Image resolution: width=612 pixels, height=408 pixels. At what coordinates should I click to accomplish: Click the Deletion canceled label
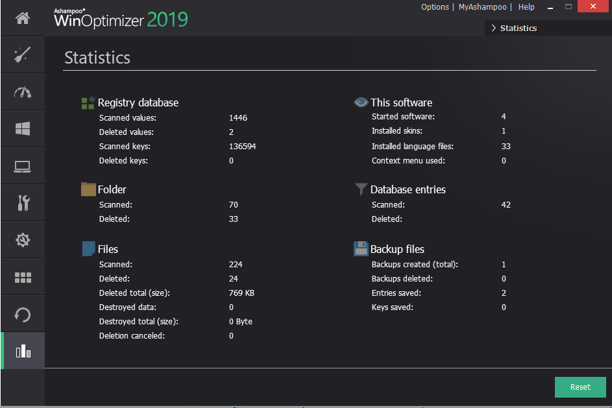tap(132, 336)
